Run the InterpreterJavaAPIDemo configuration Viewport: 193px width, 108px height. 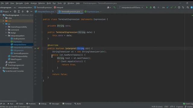click(147, 7)
